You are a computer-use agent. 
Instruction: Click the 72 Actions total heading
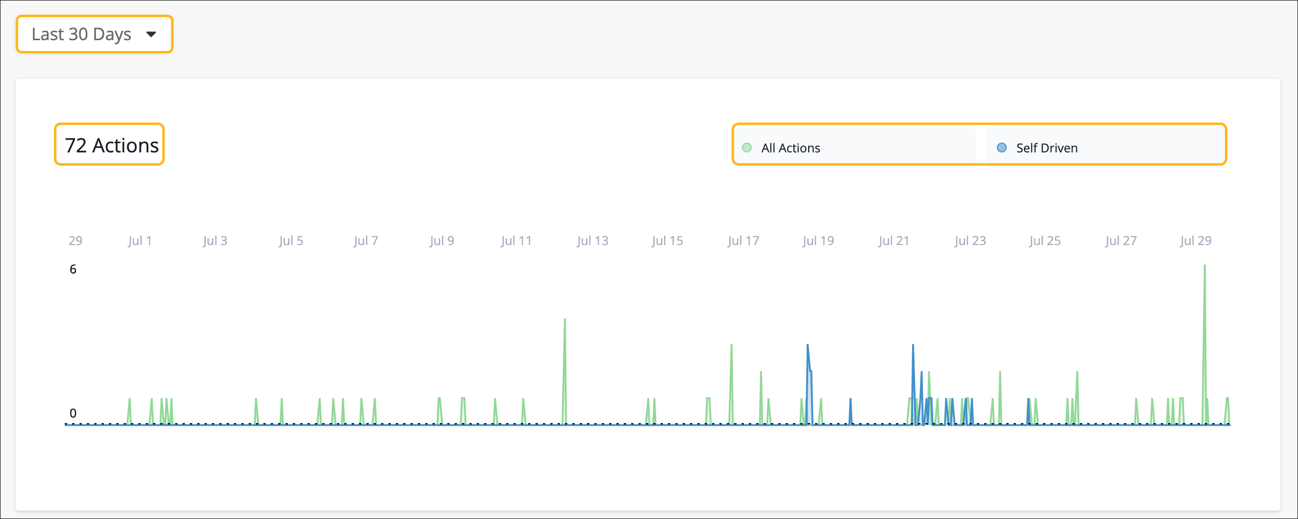tap(111, 145)
